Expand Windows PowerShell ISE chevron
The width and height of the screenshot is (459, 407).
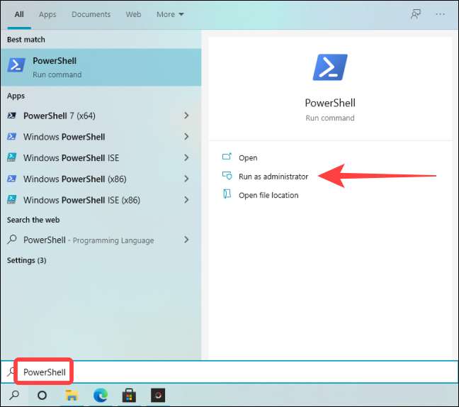point(186,157)
